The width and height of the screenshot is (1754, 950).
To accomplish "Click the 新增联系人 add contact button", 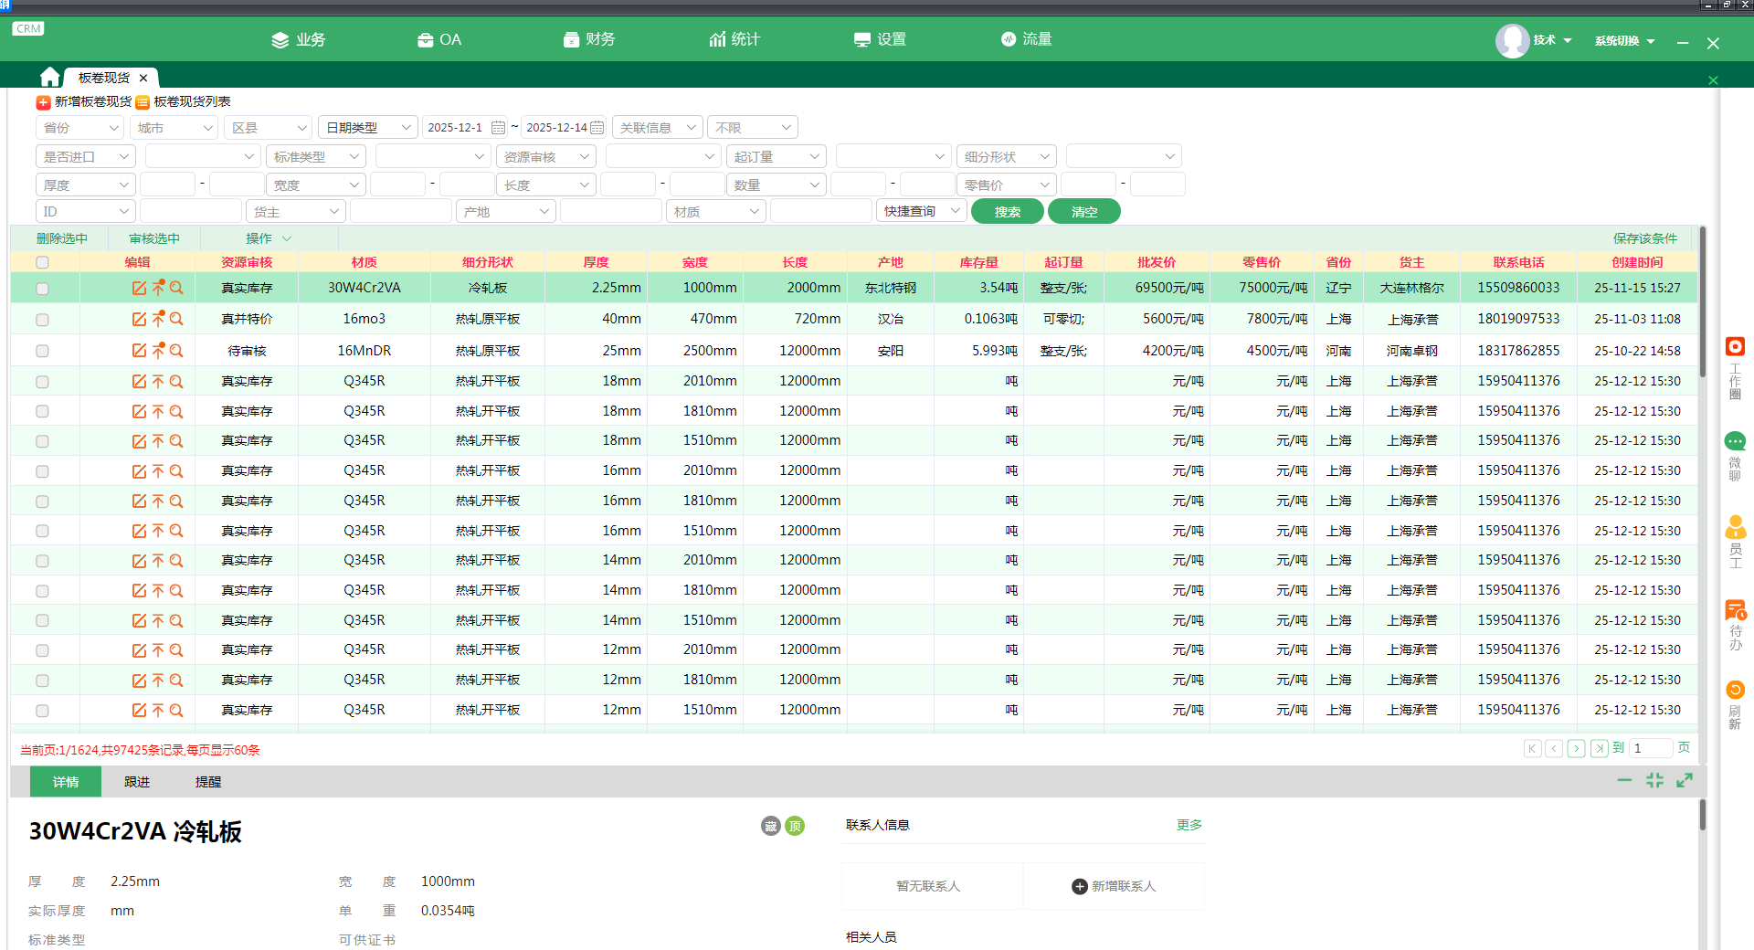I will point(1114,886).
